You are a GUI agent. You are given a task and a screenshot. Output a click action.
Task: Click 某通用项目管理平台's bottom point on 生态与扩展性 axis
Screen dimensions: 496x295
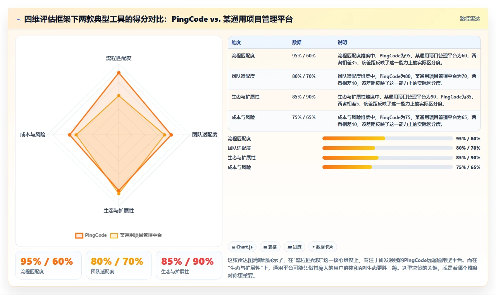click(x=119, y=193)
